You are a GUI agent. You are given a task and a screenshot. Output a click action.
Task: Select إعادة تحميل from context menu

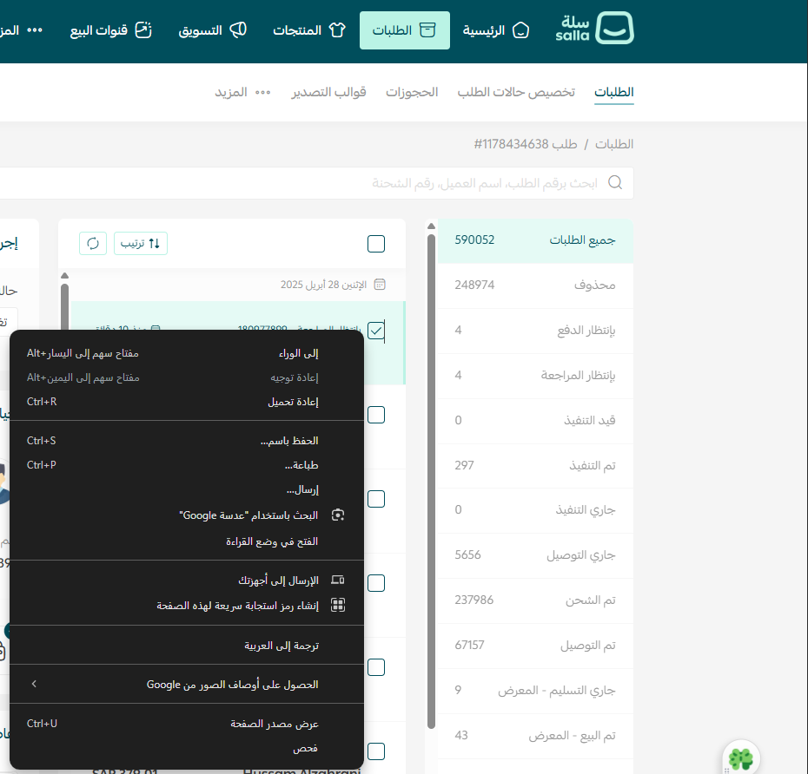(292, 402)
